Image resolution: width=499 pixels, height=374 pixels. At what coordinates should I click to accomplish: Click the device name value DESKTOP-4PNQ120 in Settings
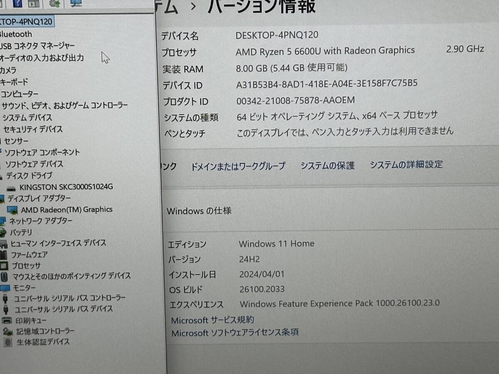tap(277, 35)
